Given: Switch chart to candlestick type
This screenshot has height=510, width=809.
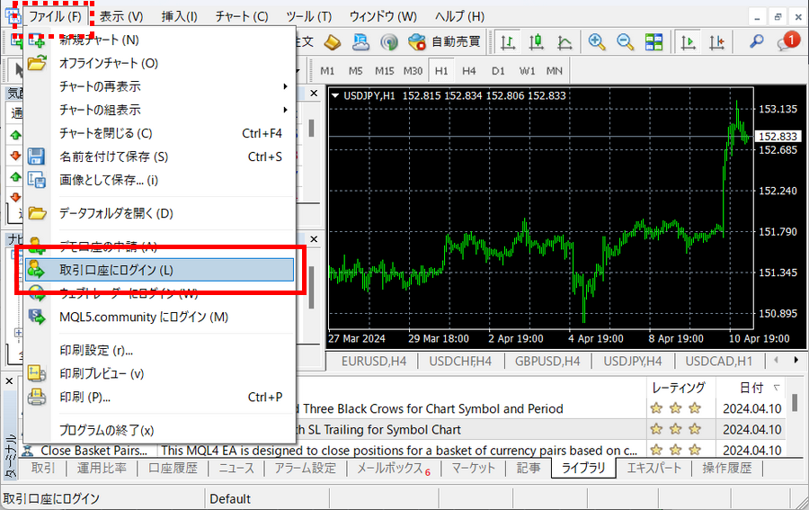Looking at the screenshot, I should [536, 41].
